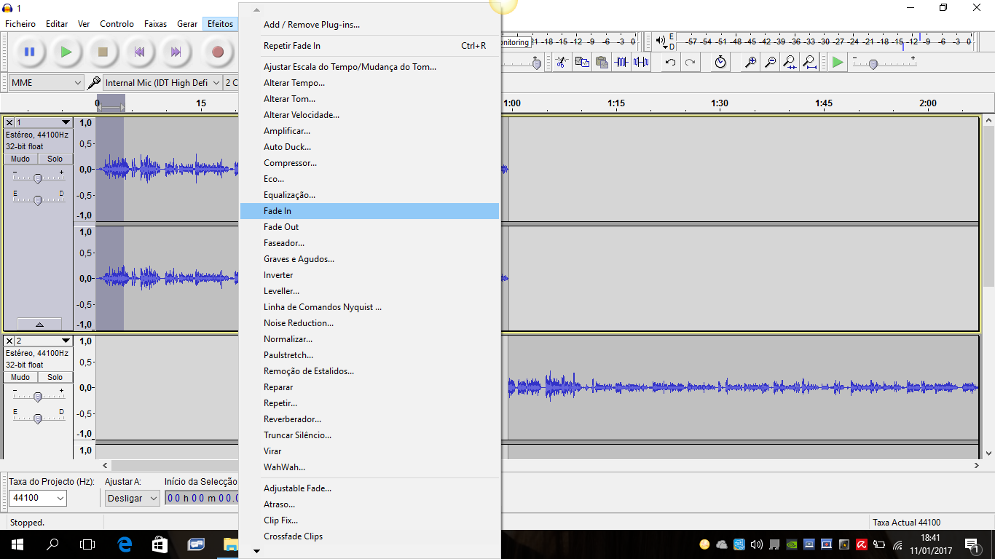Image resolution: width=995 pixels, height=559 pixels.
Task: Close track 2 with its X button
Action: (9, 341)
